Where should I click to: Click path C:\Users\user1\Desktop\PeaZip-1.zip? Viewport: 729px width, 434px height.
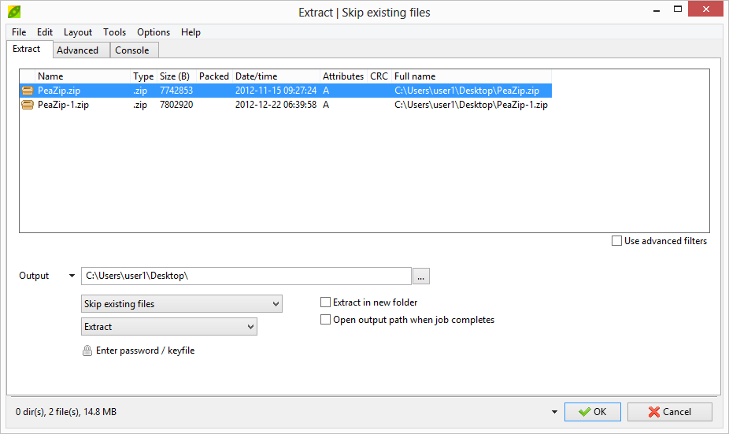tap(471, 105)
